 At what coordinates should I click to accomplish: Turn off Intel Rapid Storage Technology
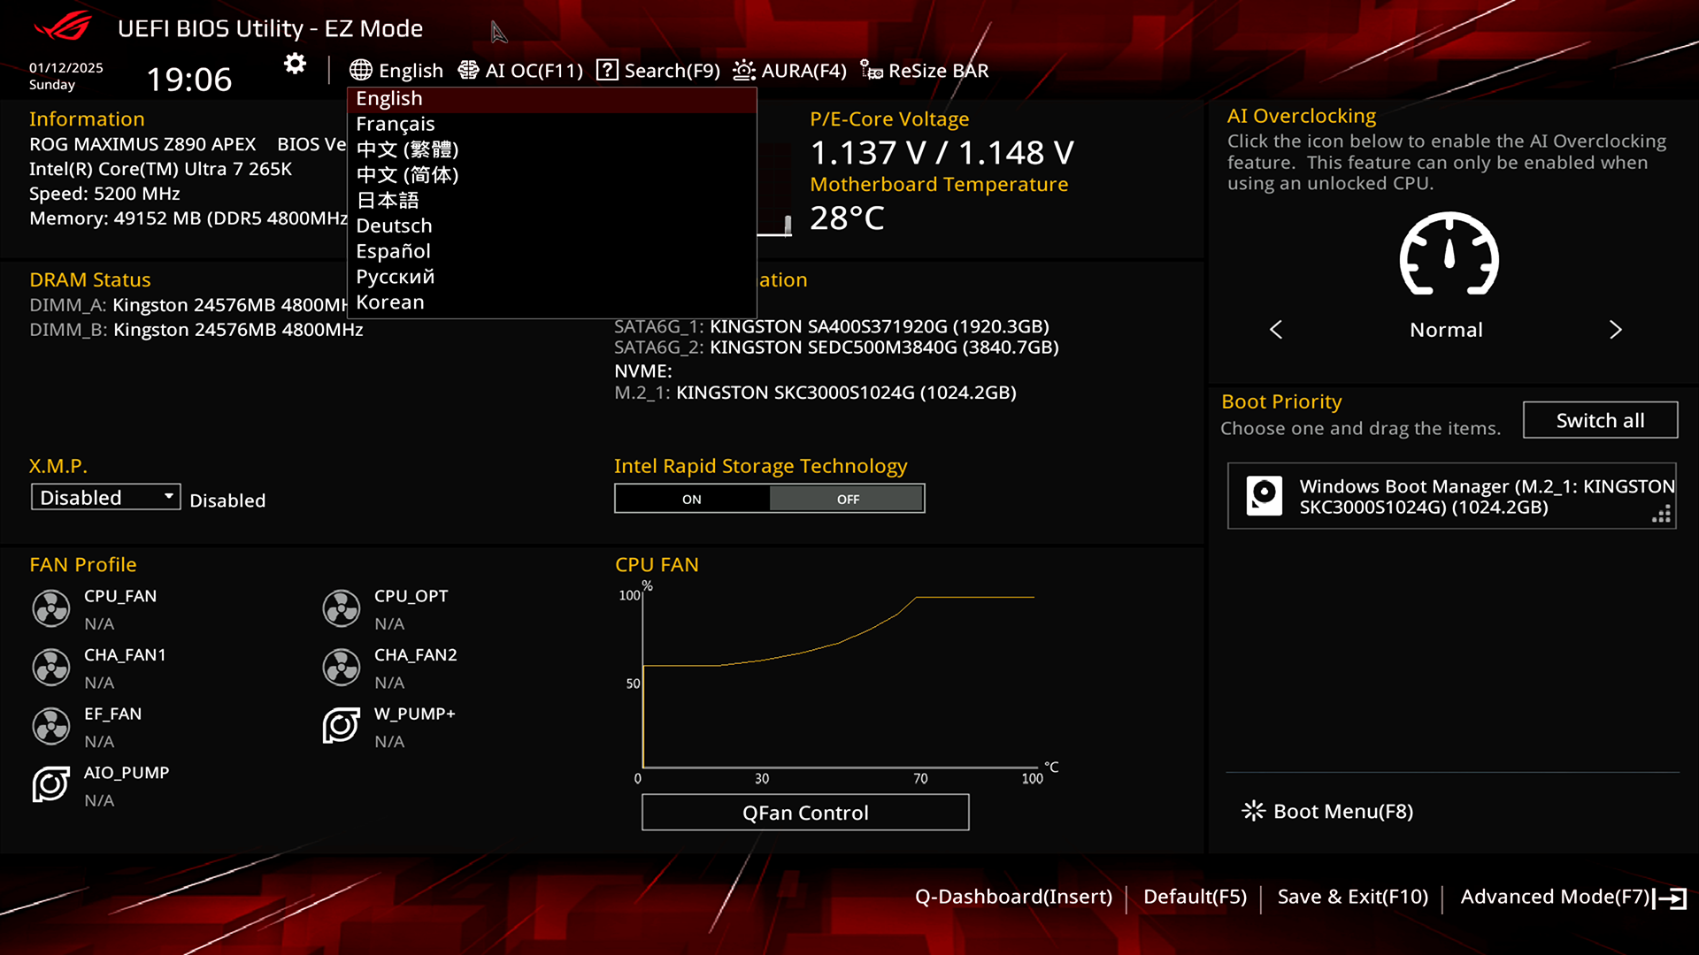(x=846, y=498)
